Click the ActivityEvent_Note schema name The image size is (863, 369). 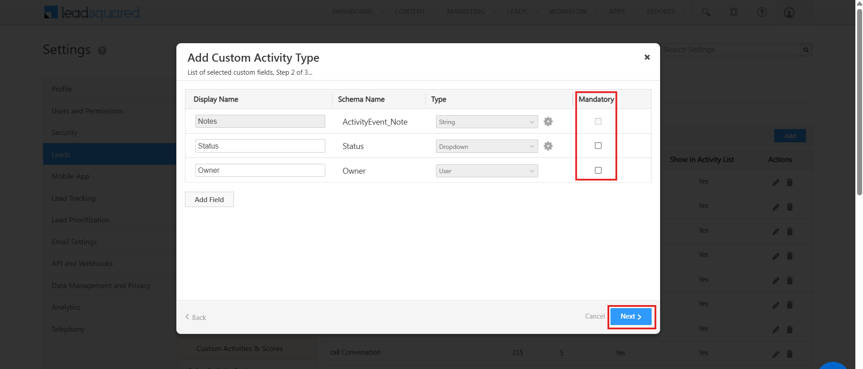[x=375, y=122]
